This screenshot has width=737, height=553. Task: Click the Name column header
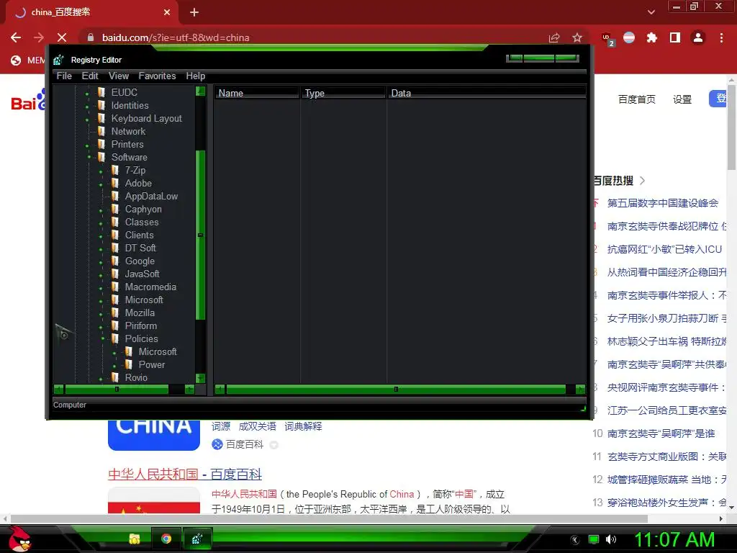(257, 93)
